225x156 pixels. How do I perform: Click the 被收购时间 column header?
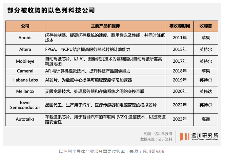(180, 26)
